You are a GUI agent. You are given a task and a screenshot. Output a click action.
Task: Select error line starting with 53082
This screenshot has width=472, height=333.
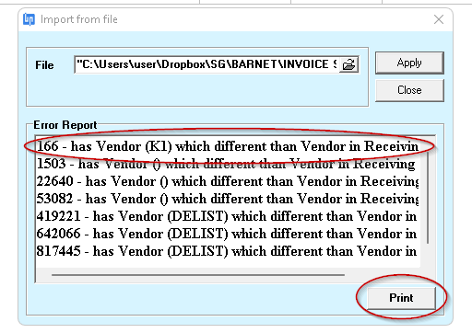pyautogui.click(x=228, y=199)
